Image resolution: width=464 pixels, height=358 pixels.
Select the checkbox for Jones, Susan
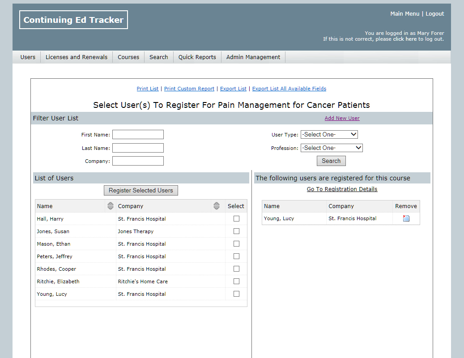tap(236, 231)
